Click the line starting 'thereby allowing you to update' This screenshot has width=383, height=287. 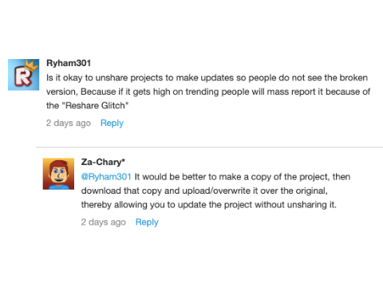pyautogui.click(x=209, y=205)
